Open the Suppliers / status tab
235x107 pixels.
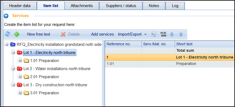pyautogui.click(x=121, y=6)
